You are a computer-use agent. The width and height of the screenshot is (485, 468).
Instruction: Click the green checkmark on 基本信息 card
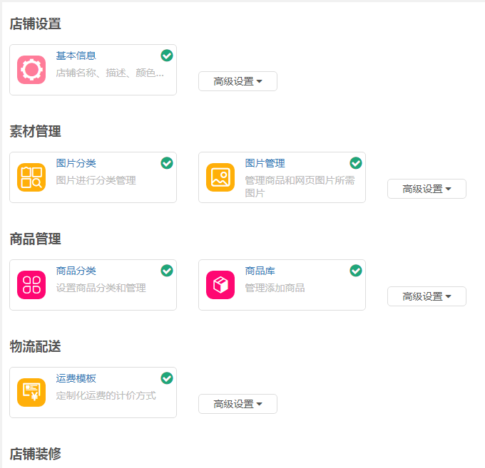click(x=167, y=56)
